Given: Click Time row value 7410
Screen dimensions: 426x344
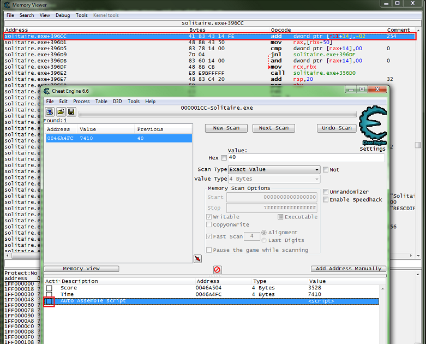Looking at the screenshot, I should pyautogui.click(x=315, y=294).
